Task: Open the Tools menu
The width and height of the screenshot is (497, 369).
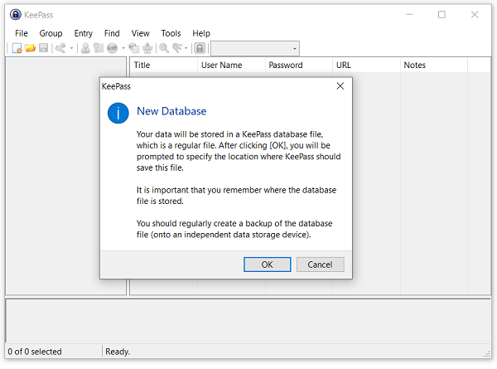Action: (x=171, y=33)
